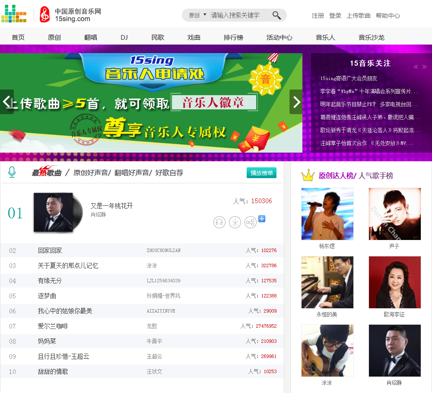Open the 排行榜 rankings menu
The image size is (432, 393).
pyautogui.click(x=233, y=37)
